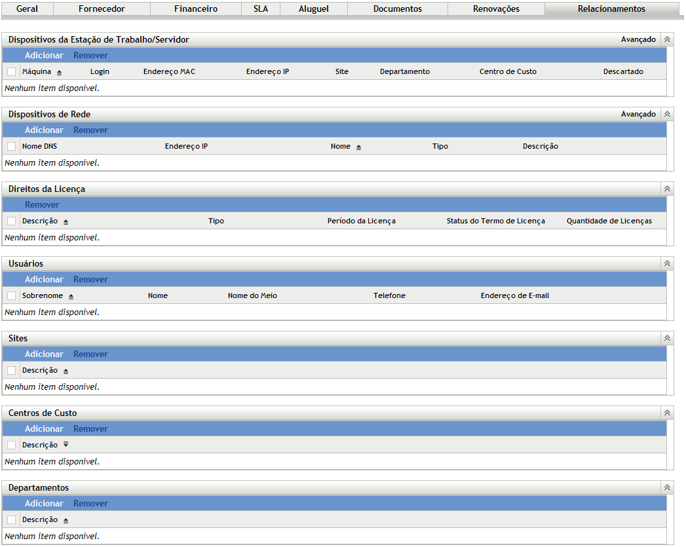Image resolution: width=686 pixels, height=547 pixels.
Task: Sort users by Endereço de E-mail
Action: (515, 296)
